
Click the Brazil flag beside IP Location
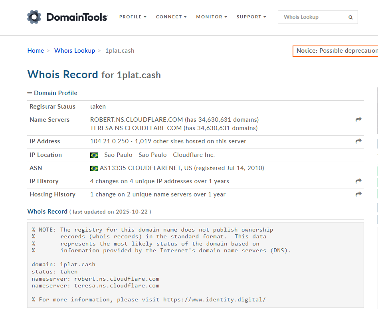[94, 155]
